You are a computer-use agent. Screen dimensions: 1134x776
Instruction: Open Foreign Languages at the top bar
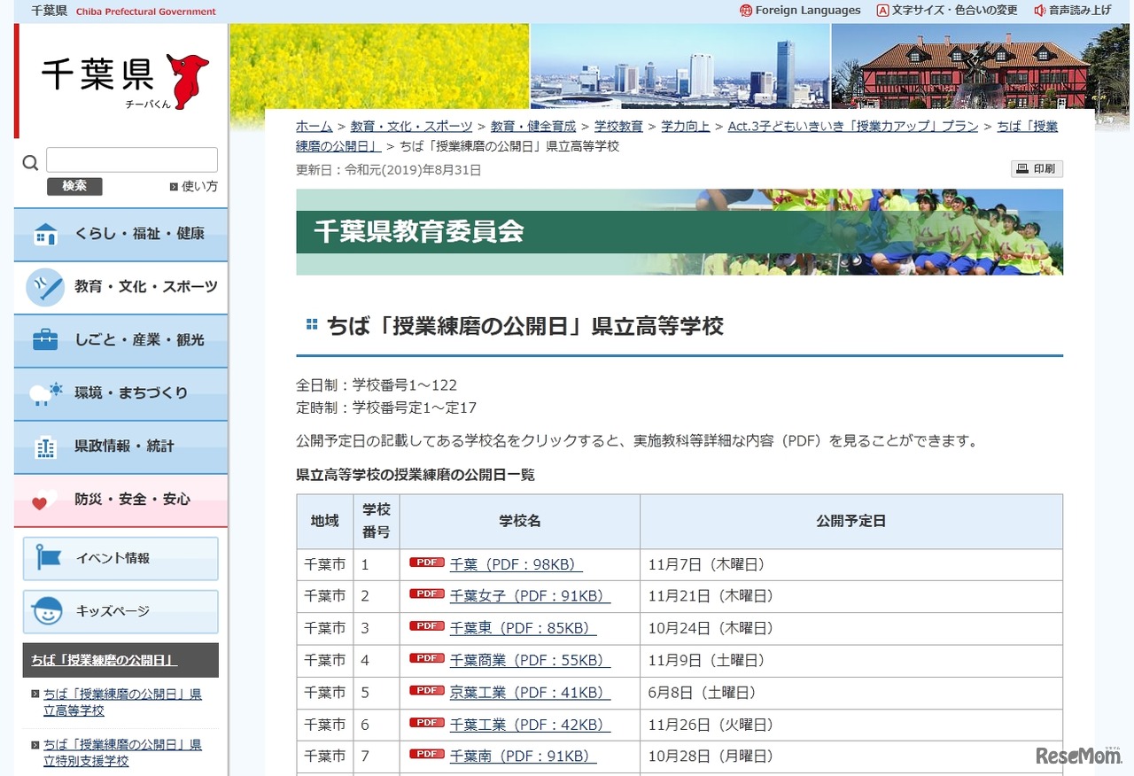coord(806,11)
